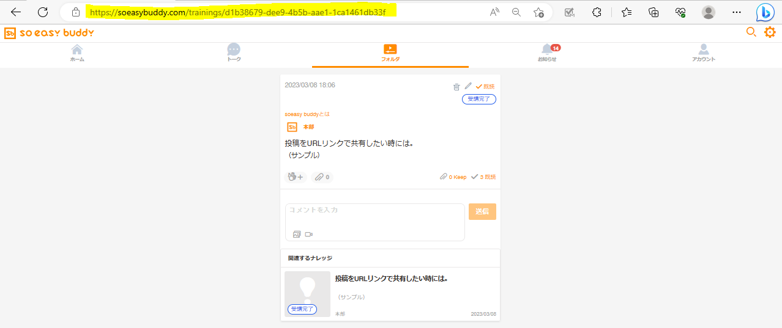The height and width of the screenshot is (328, 782).
Task: Click the zoom out magnifier in address bar
Action: [516, 12]
